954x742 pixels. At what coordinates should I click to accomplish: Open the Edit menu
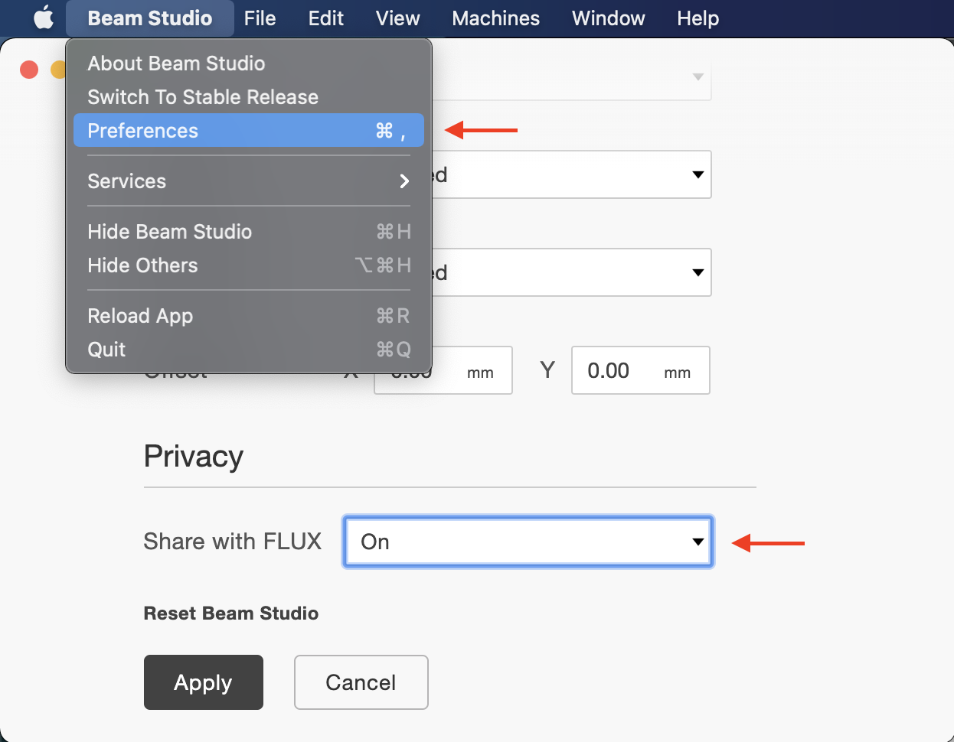(326, 18)
